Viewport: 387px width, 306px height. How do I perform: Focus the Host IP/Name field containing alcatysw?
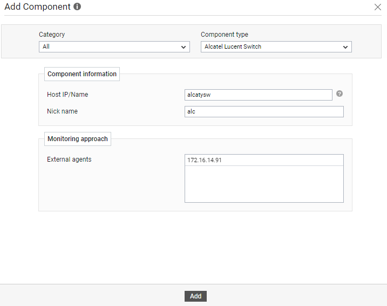coord(259,95)
